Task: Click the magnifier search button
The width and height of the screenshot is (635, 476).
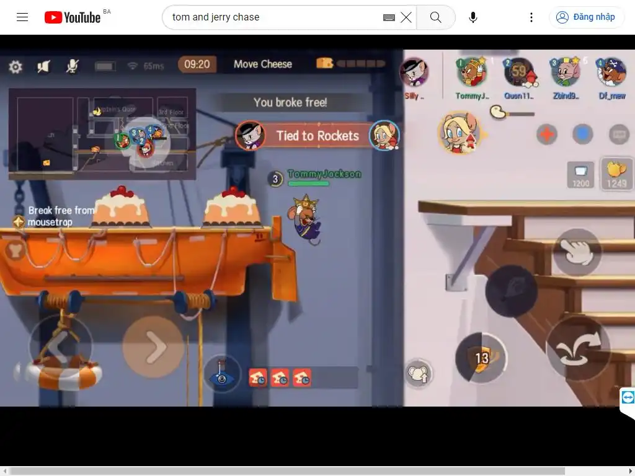Action: pyautogui.click(x=436, y=17)
